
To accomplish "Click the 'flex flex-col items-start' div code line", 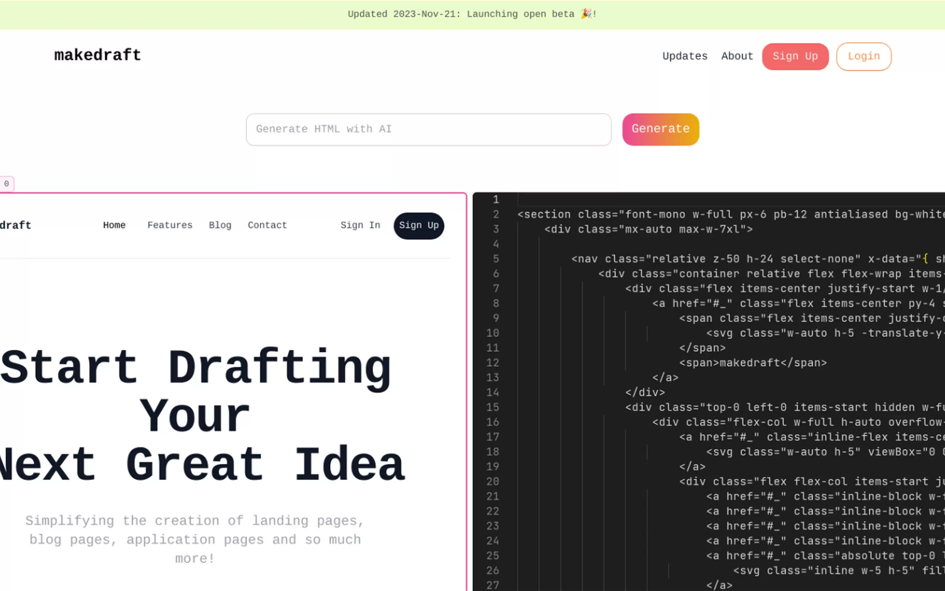I will click(812, 482).
